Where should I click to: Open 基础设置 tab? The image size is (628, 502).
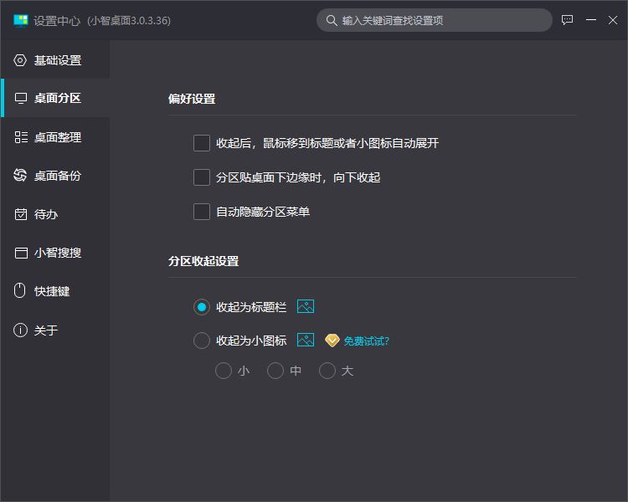pyautogui.click(x=55, y=60)
